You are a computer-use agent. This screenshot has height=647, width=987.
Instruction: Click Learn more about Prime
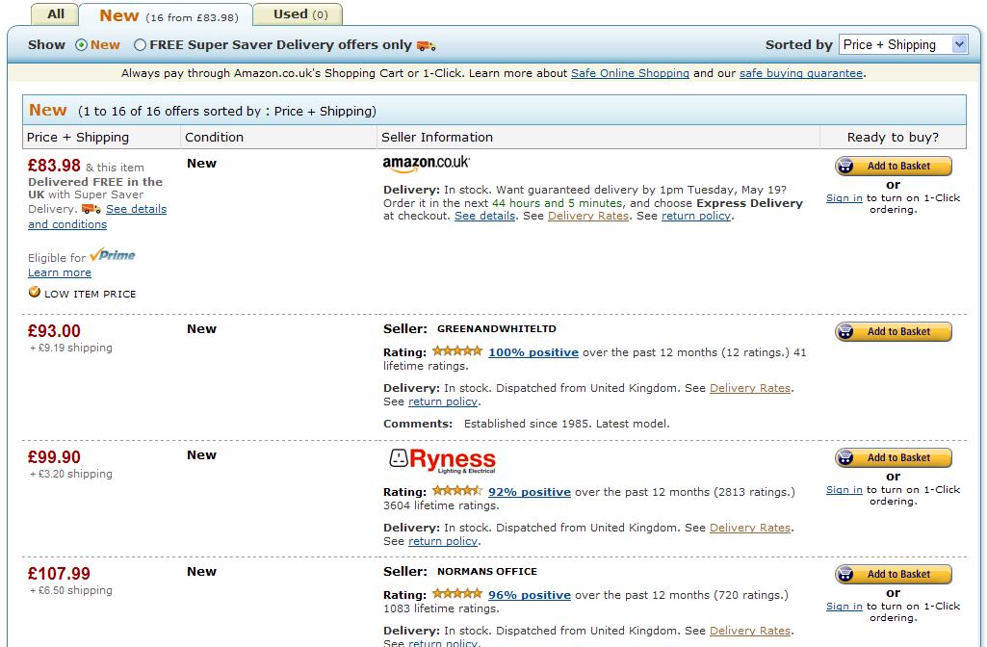pyautogui.click(x=59, y=272)
